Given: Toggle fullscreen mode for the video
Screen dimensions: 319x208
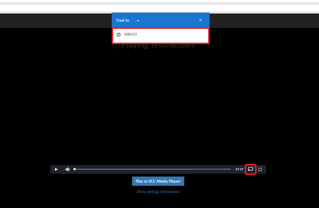Looking at the screenshot, I should pos(260,169).
